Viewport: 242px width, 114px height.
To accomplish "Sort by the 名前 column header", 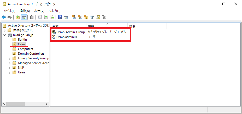I will click(x=68, y=26).
